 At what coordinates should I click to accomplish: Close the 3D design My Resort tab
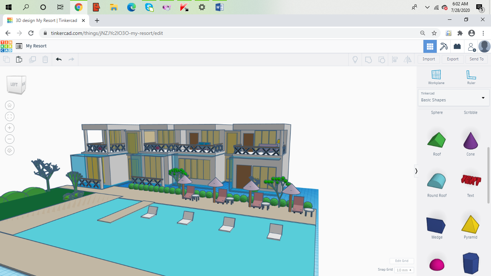pyautogui.click(x=83, y=20)
